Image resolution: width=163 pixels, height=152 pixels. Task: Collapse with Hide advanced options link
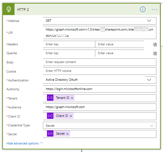pos(22,143)
